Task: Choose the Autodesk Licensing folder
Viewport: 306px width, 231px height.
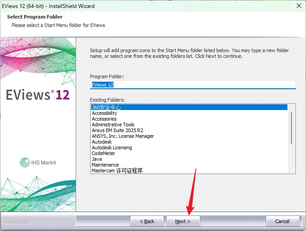Action: (189, 148)
